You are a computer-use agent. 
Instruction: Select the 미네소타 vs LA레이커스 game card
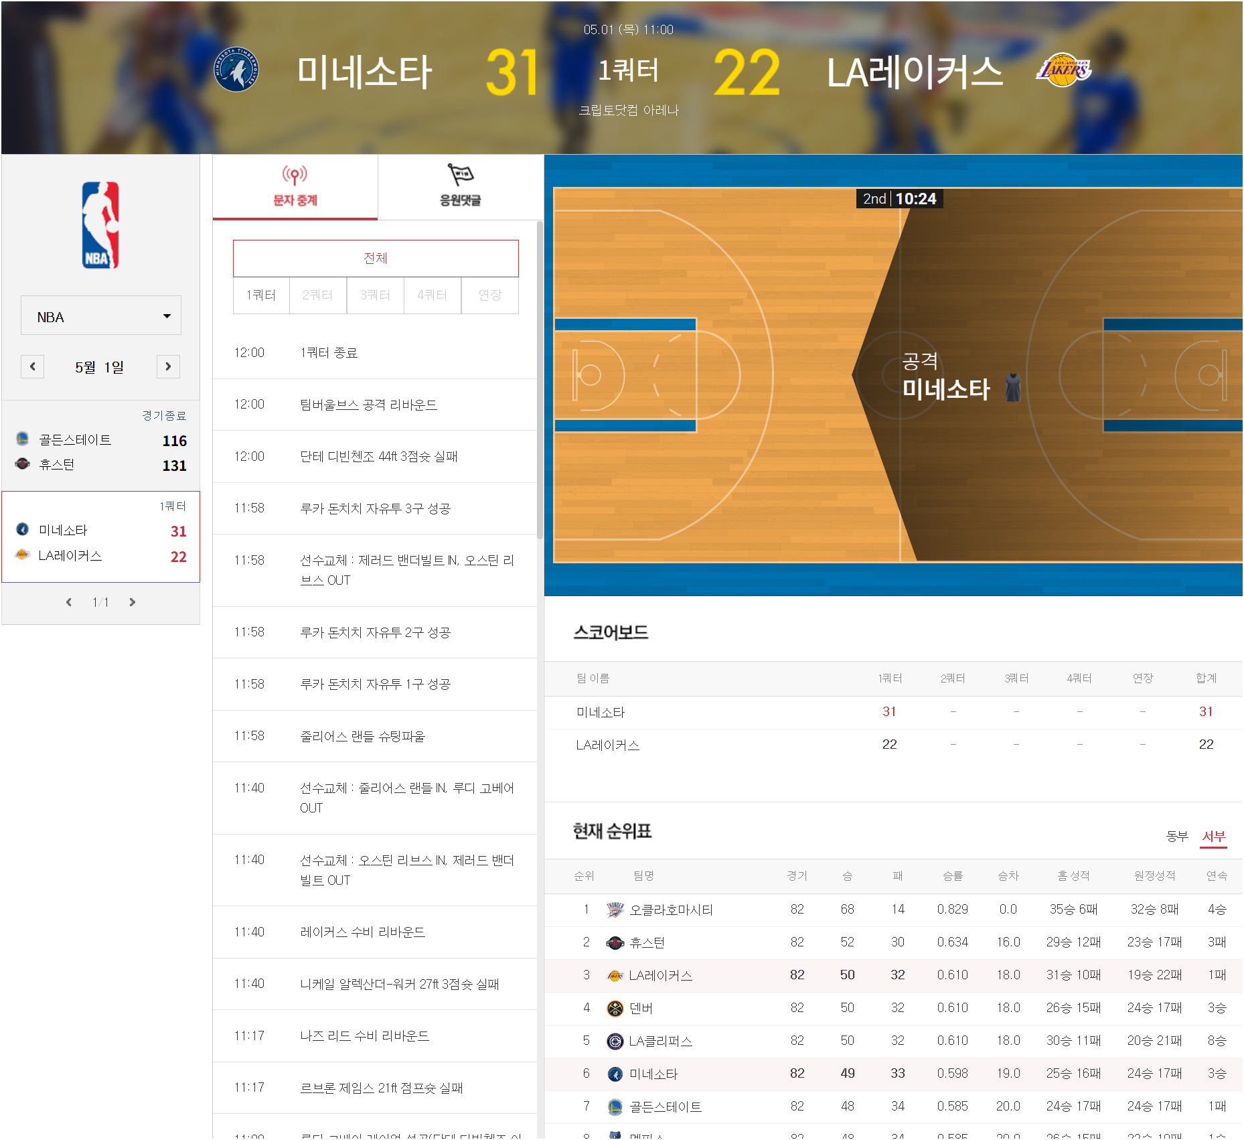click(101, 537)
